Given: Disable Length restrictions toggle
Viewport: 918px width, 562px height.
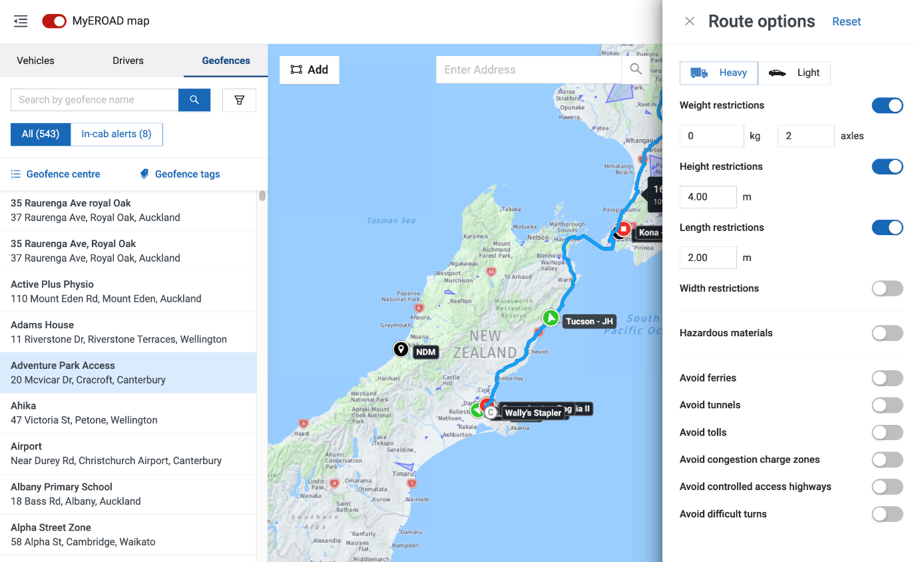Looking at the screenshot, I should point(887,228).
